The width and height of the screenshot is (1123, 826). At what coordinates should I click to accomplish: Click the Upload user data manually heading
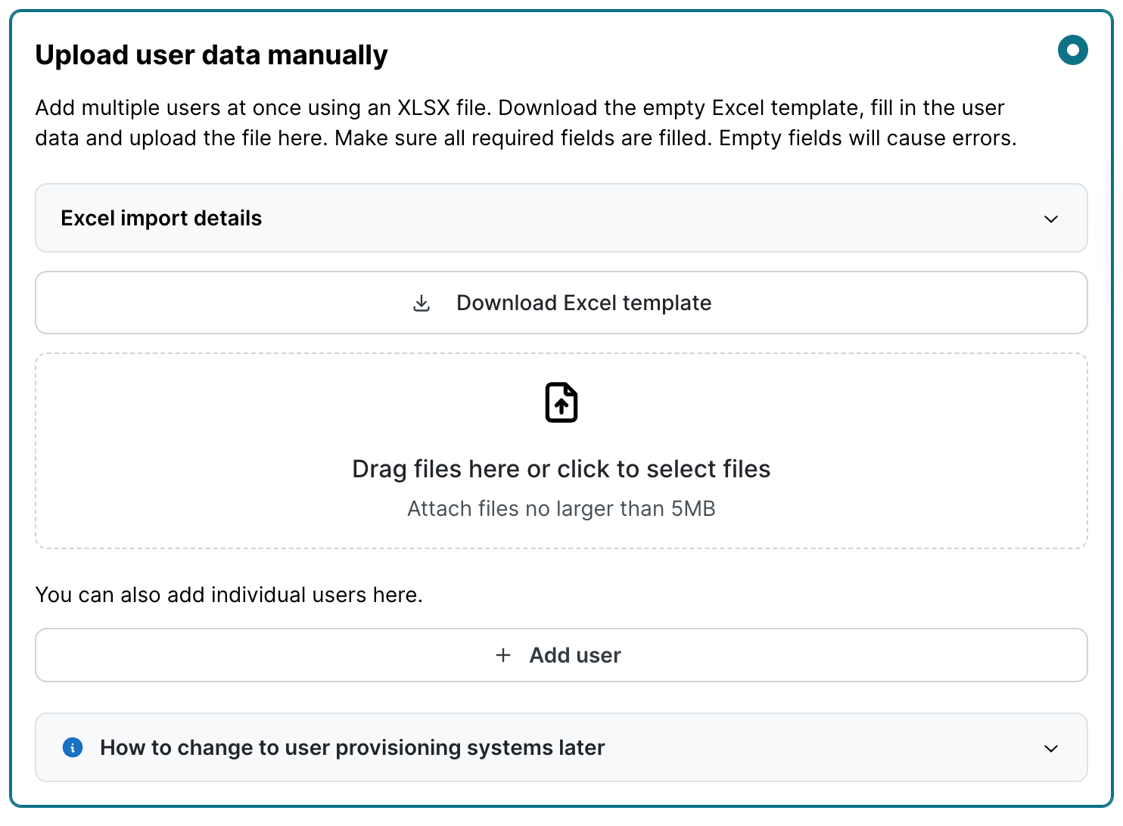point(211,55)
